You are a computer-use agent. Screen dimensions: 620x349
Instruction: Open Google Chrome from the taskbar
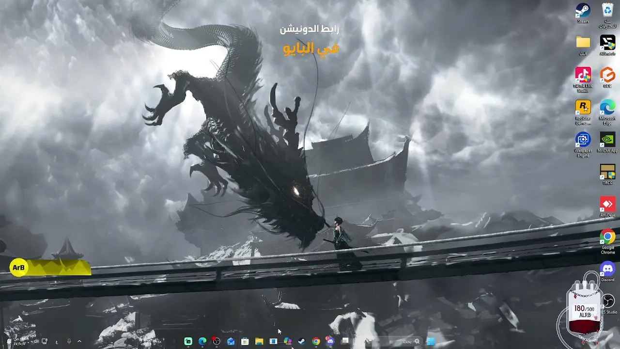coord(316,341)
